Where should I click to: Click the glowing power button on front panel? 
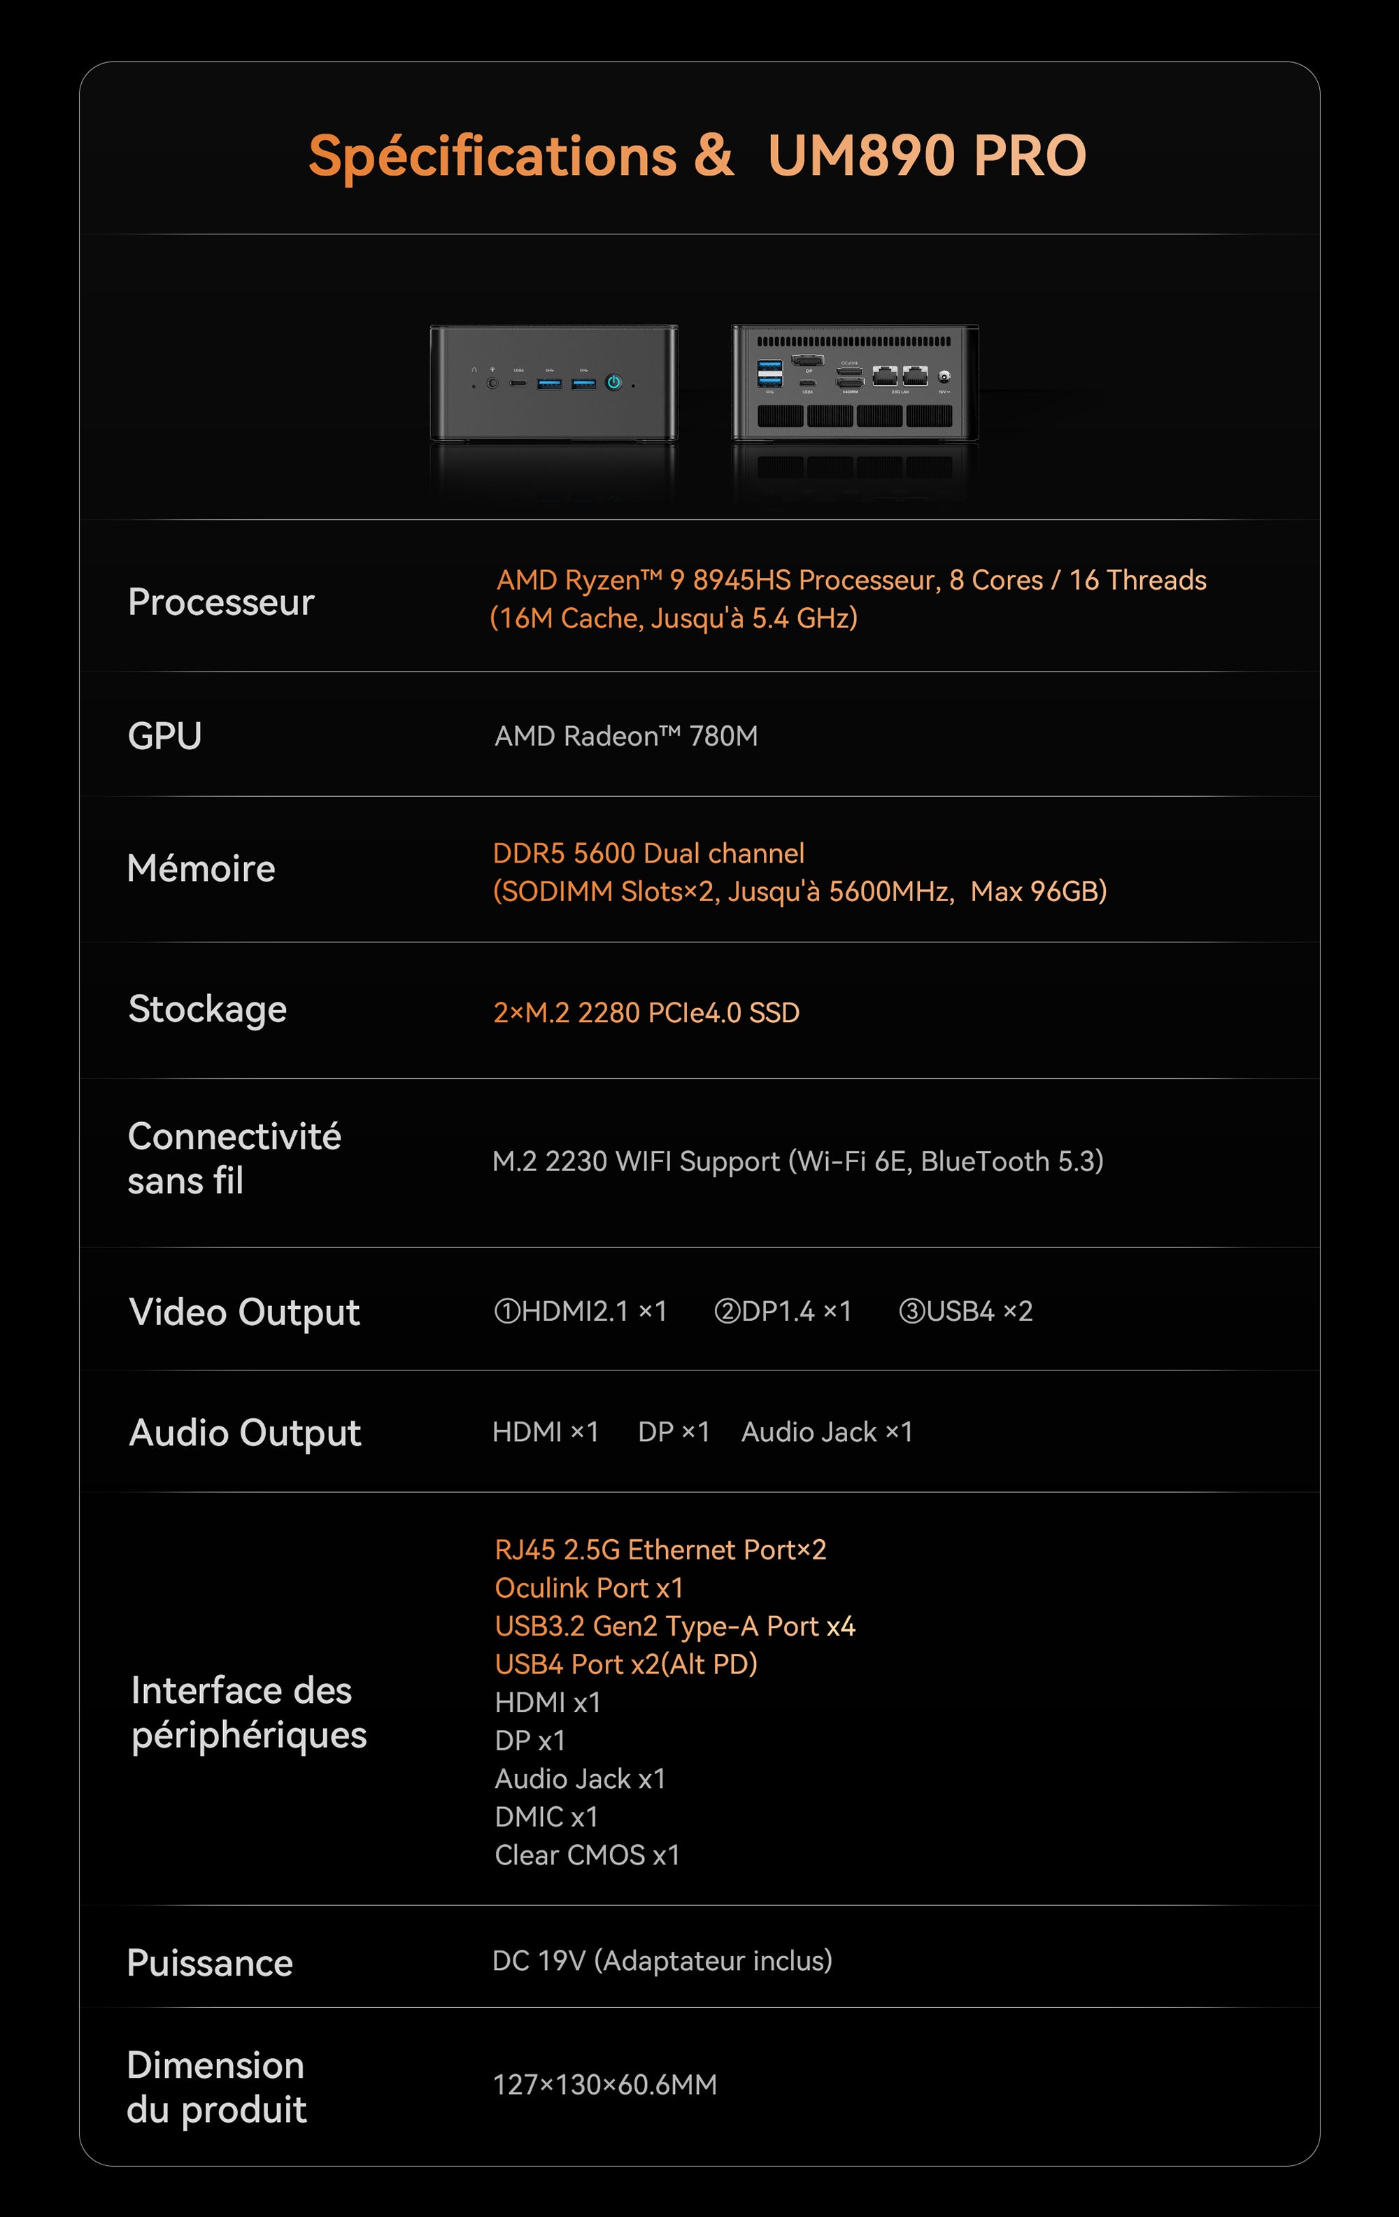614,382
